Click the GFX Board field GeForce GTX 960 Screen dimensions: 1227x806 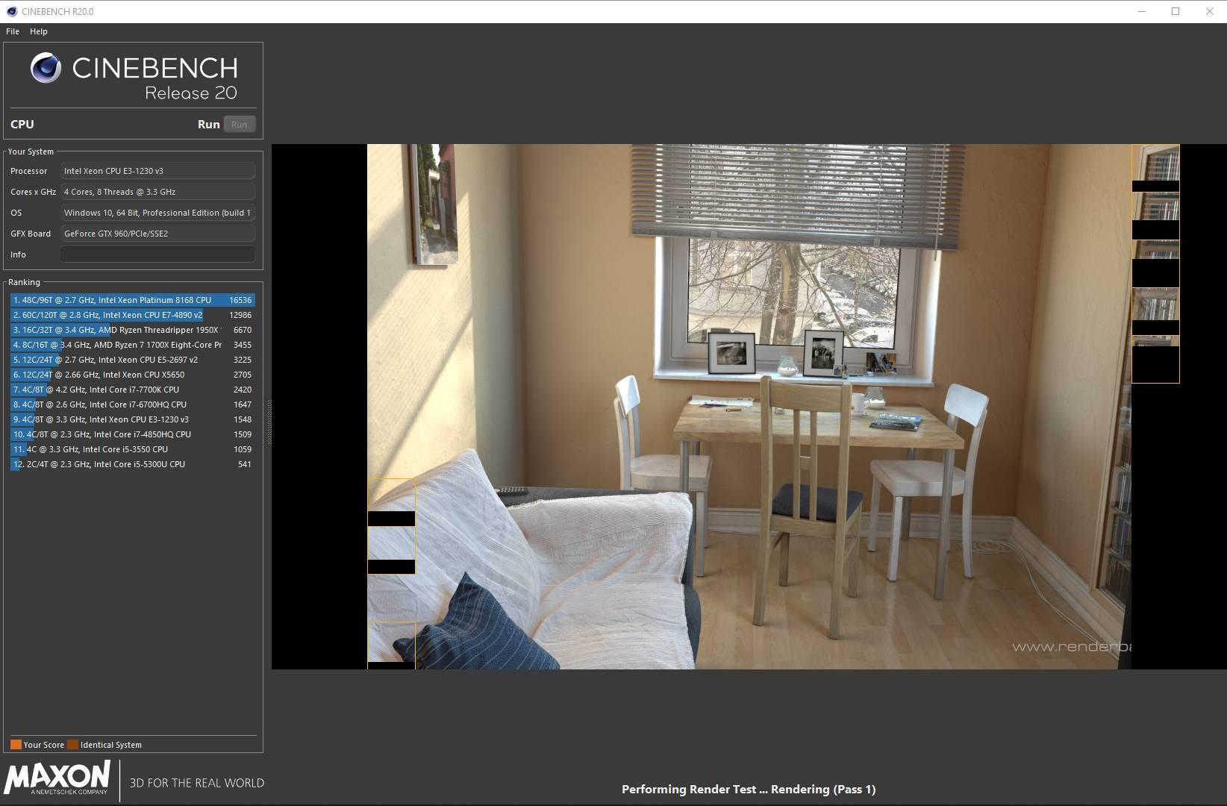pos(157,234)
